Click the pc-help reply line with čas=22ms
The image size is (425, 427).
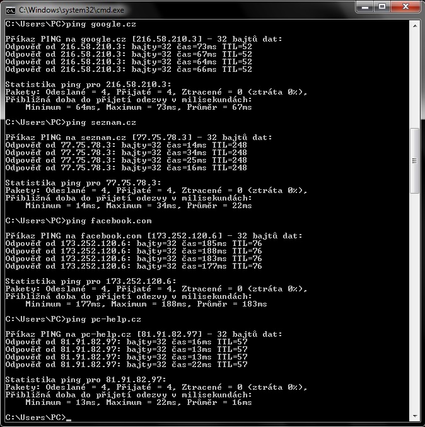tap(126, 365)
